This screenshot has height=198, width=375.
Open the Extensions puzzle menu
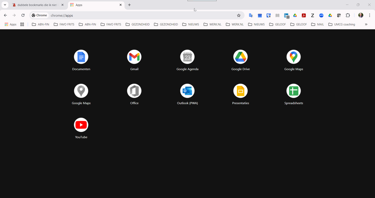click(348, 15)
